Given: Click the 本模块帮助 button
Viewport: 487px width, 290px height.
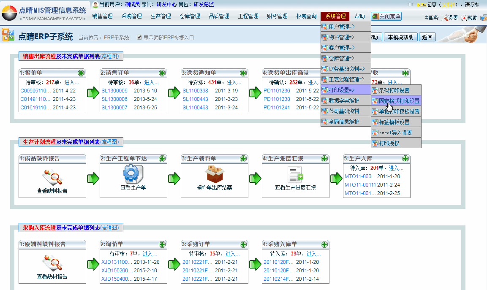Looking at the screenshot, I should (x=400, y=37).
